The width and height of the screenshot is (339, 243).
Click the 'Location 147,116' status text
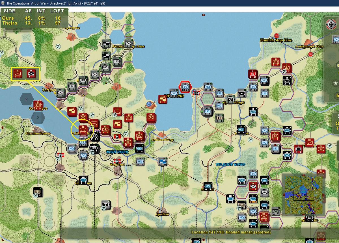click(x=232, y=232)
